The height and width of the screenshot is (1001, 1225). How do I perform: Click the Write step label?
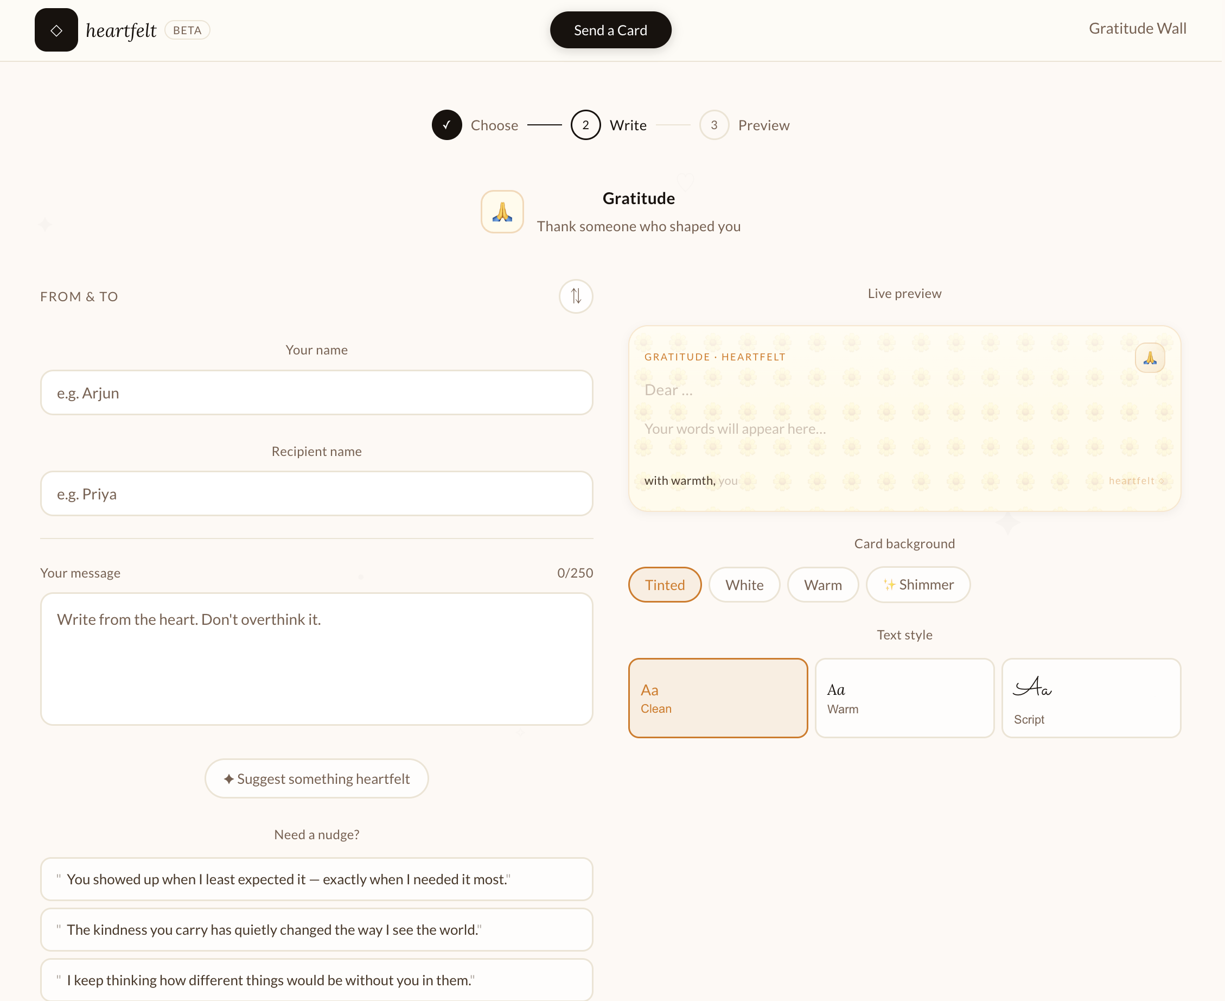tap(628, 125)
